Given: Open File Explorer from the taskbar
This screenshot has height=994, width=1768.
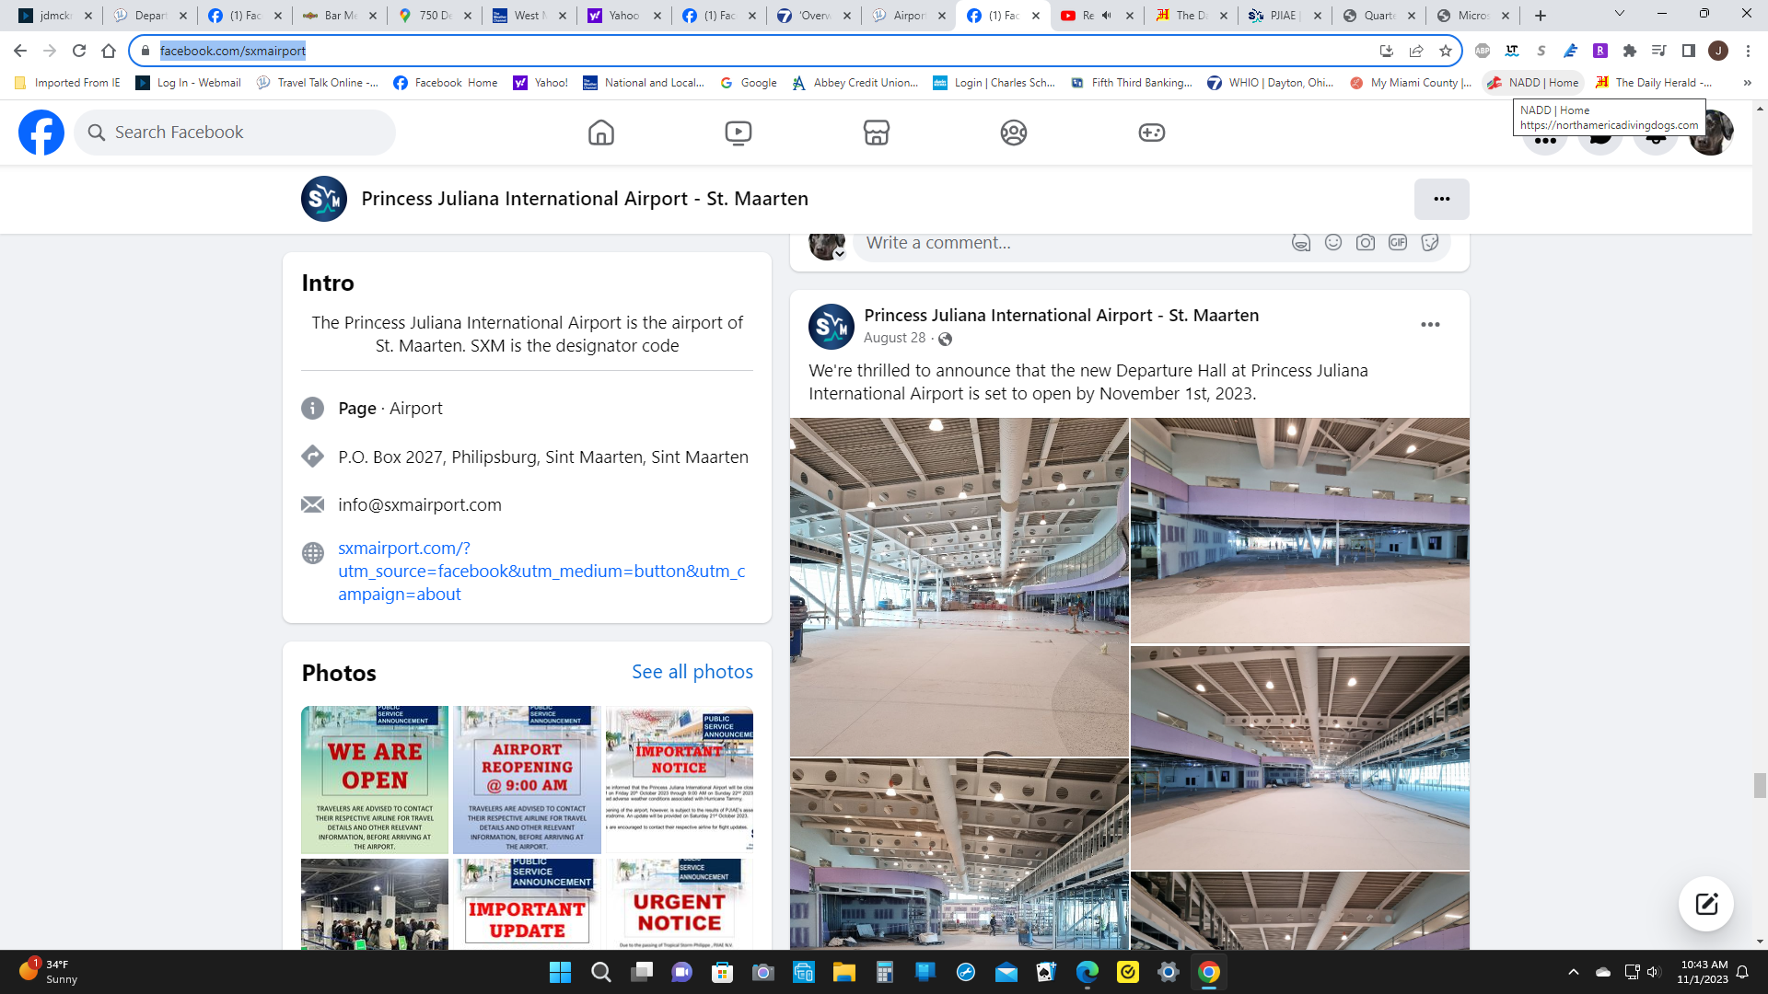Looking at the screenshot, I should click(843, 972).
